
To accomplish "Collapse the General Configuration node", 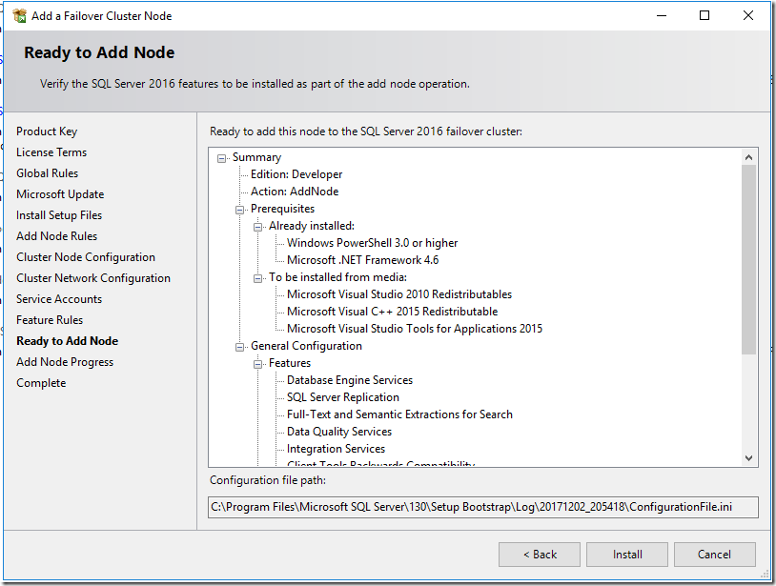I will 240,347.
